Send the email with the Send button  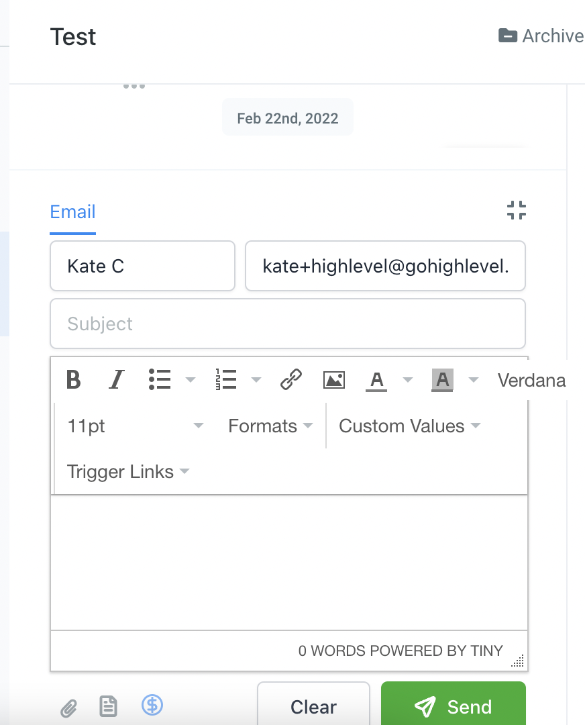(x=453, y=706)
